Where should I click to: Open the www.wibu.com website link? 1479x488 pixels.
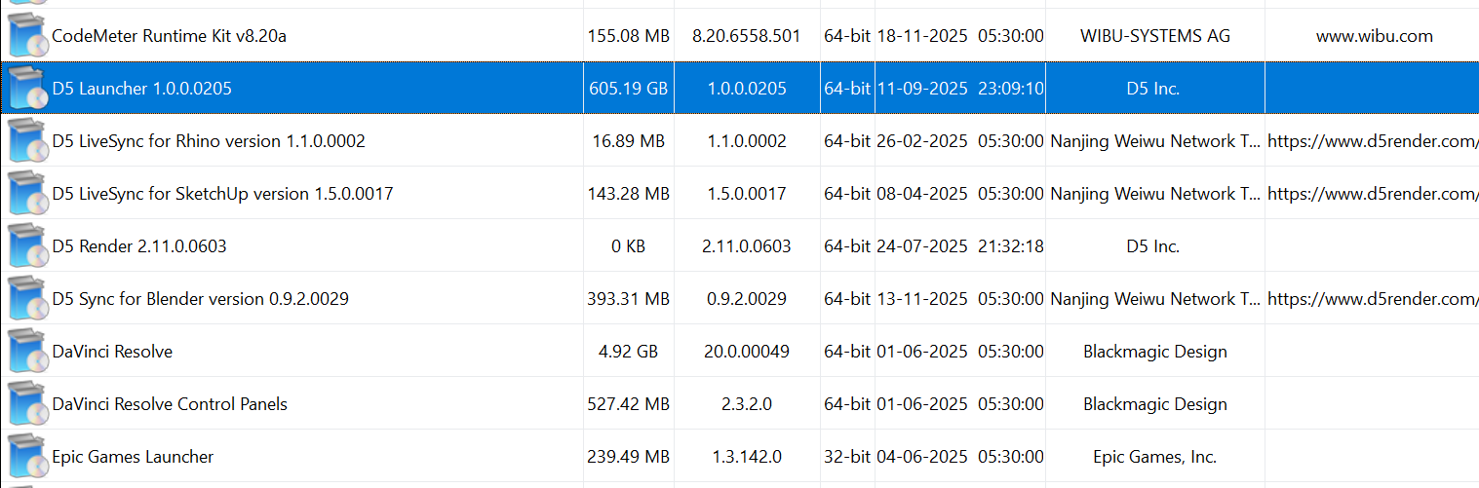1374,36
